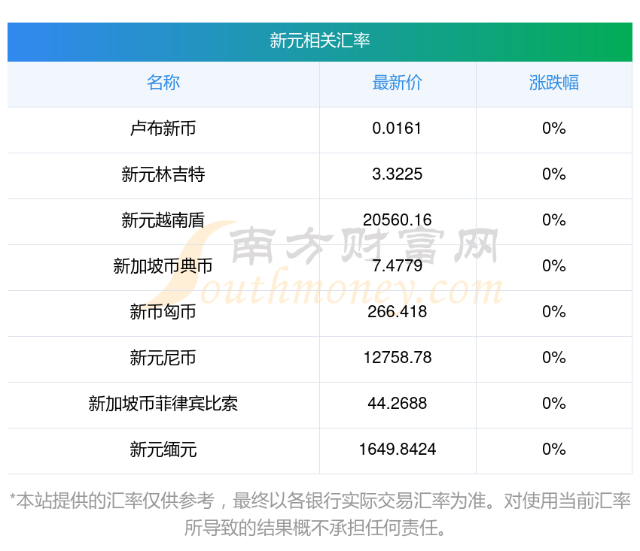640x551 pixels.
Task: Click the 0% change for 新元尼币
Action: coord(554,358)
